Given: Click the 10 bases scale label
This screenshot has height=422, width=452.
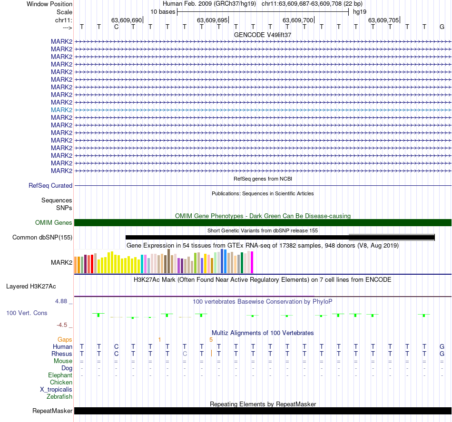Looking at the screenshot, I should pos(163,12).
